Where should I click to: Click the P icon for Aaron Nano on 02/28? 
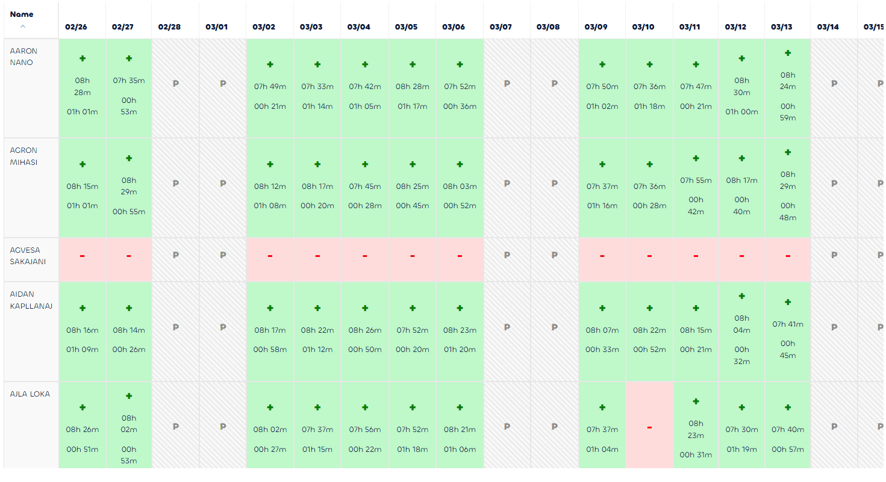pyautogui.click(x=176, y=84)
